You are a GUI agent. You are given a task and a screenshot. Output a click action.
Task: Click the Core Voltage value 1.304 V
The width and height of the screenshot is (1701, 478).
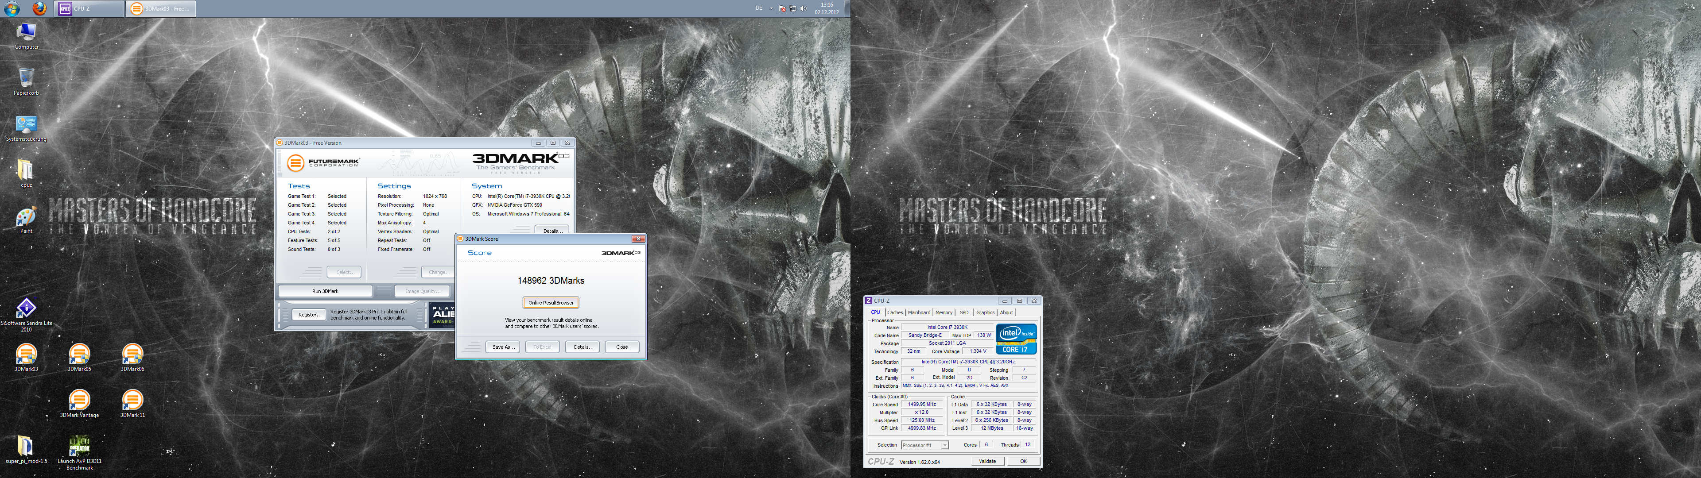pyautogui.click(x=978, y=352)
